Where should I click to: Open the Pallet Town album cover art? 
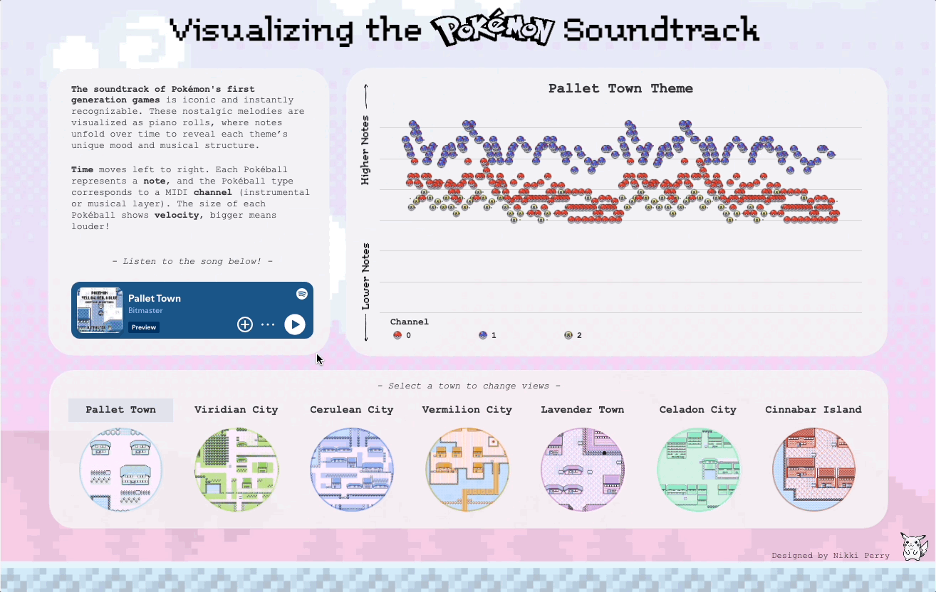point(100,310)
